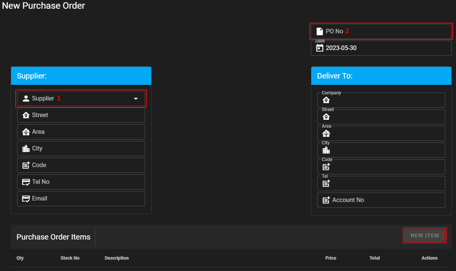Click the document icon beside PO No
This screenshot has width=456, height=271.
click(x=320, y=31)
